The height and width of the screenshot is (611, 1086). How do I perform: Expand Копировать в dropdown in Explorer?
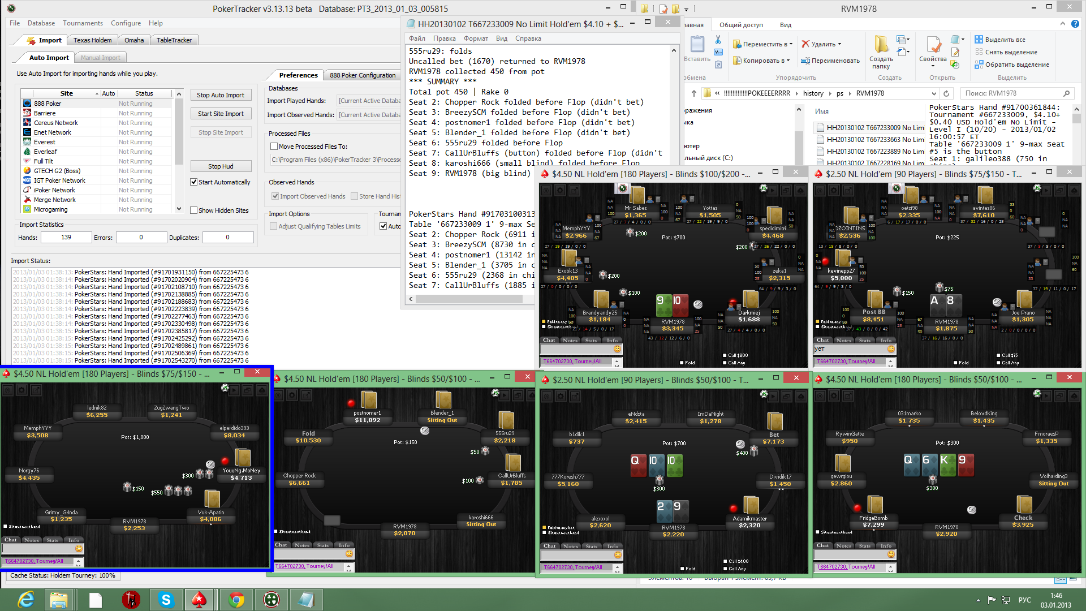pos(787,61)
